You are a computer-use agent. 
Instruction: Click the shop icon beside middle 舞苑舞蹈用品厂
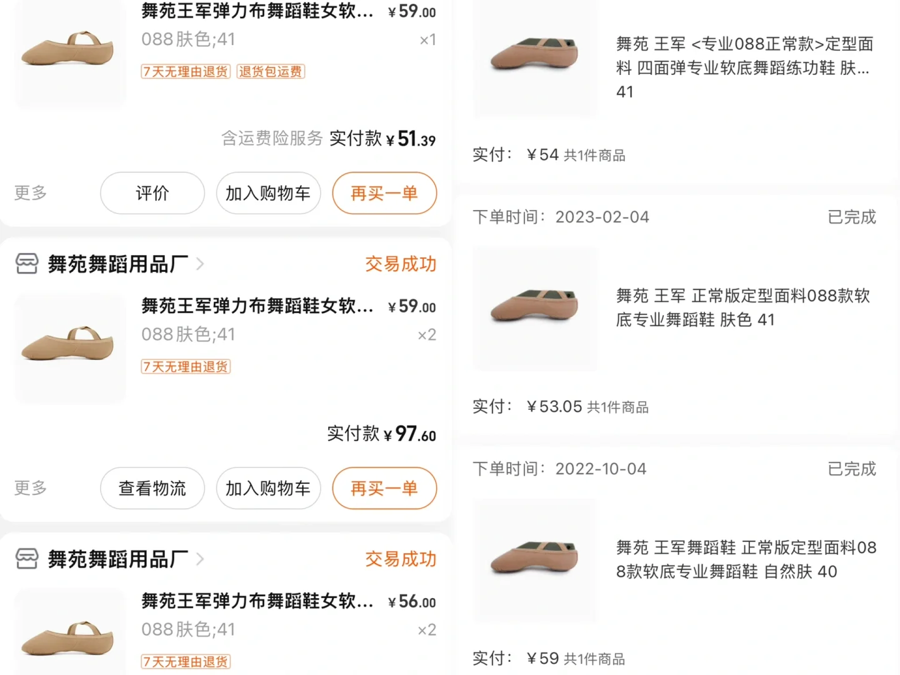pos(27,264)
